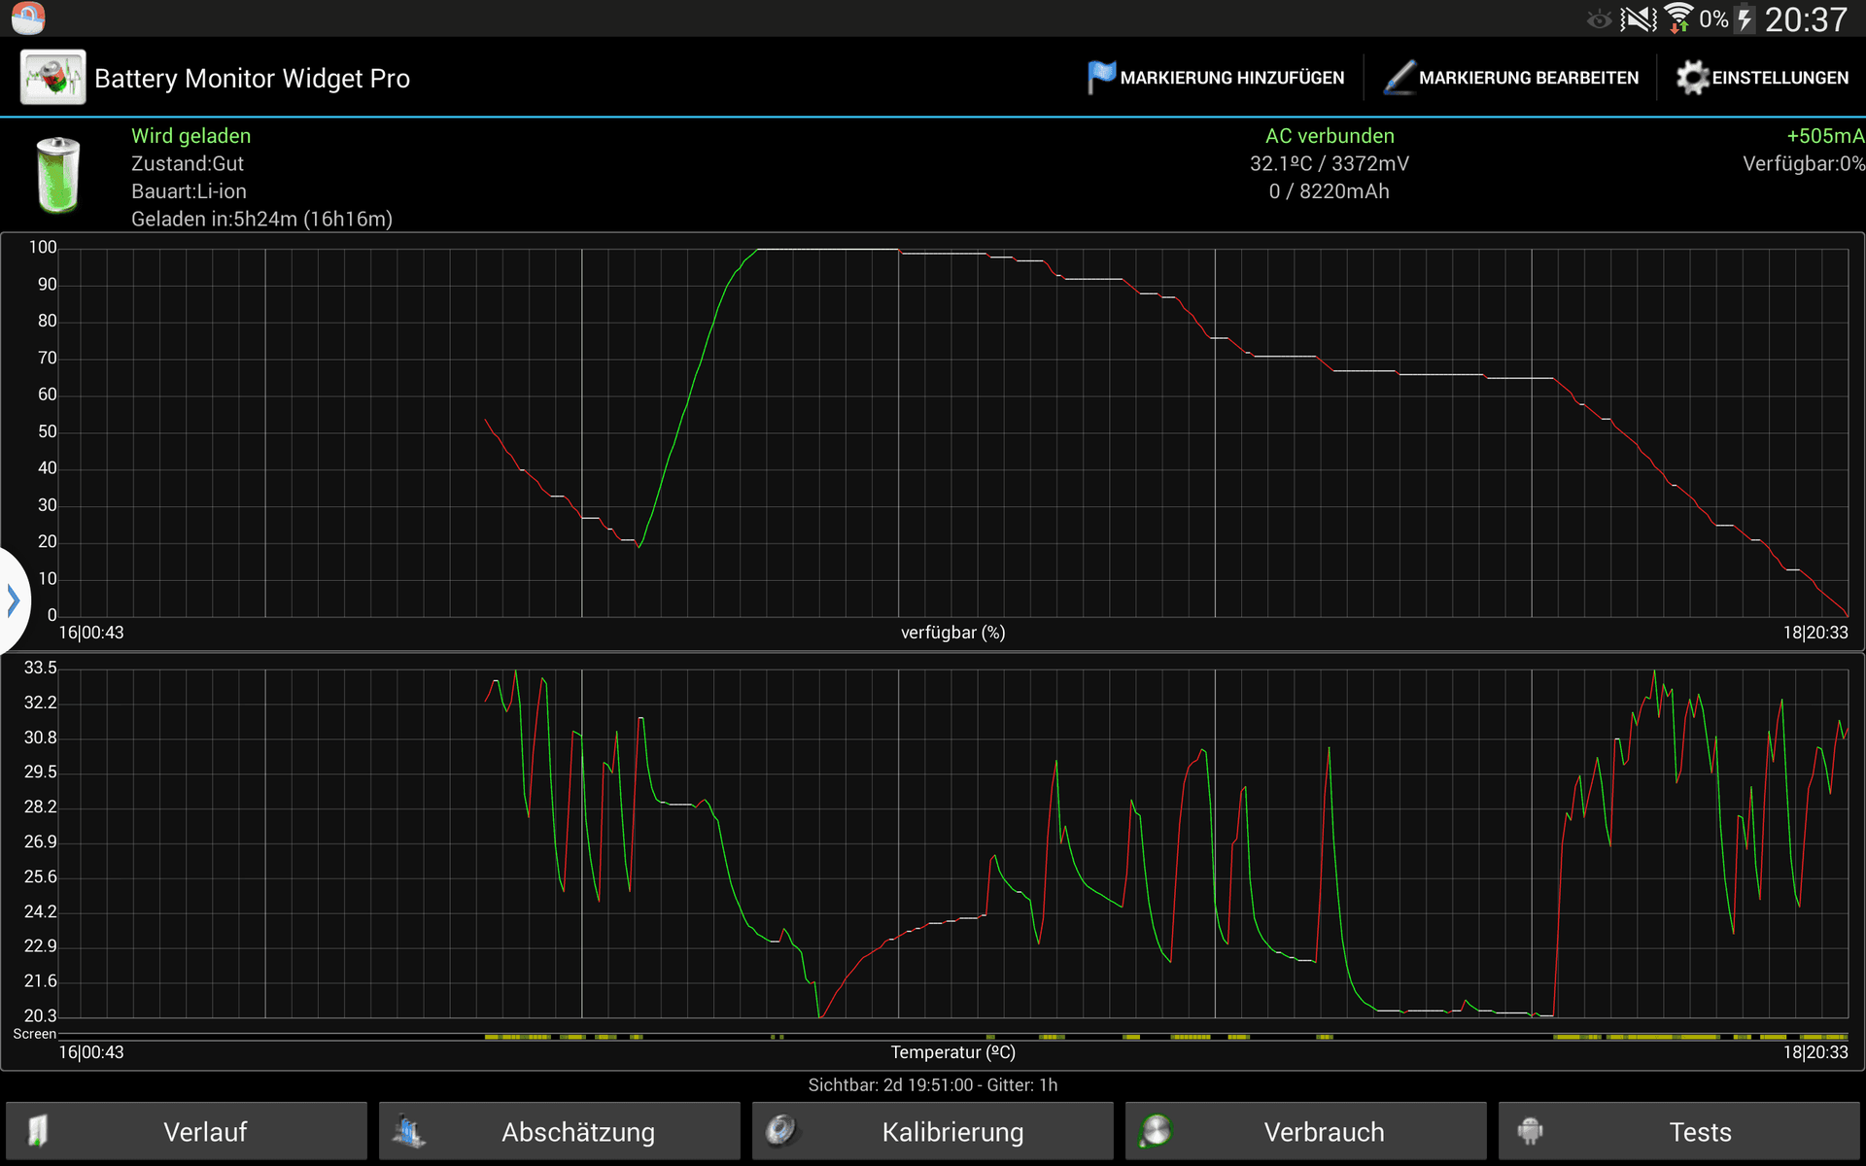Tap the Battery Monitor Widget Pro title

(252, 78)
